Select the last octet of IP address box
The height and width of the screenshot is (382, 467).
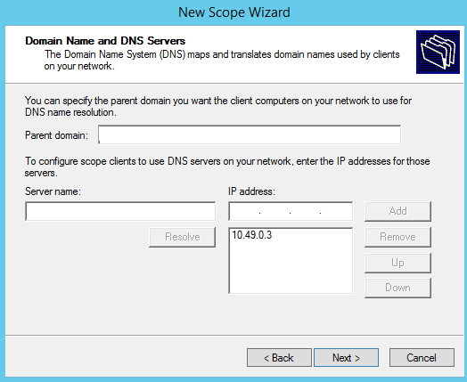point(336,212)
